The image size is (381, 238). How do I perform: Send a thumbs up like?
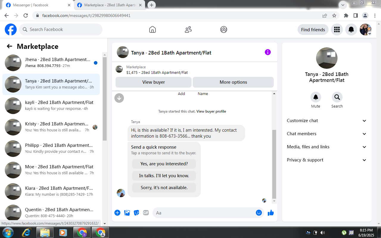point(271,213)
